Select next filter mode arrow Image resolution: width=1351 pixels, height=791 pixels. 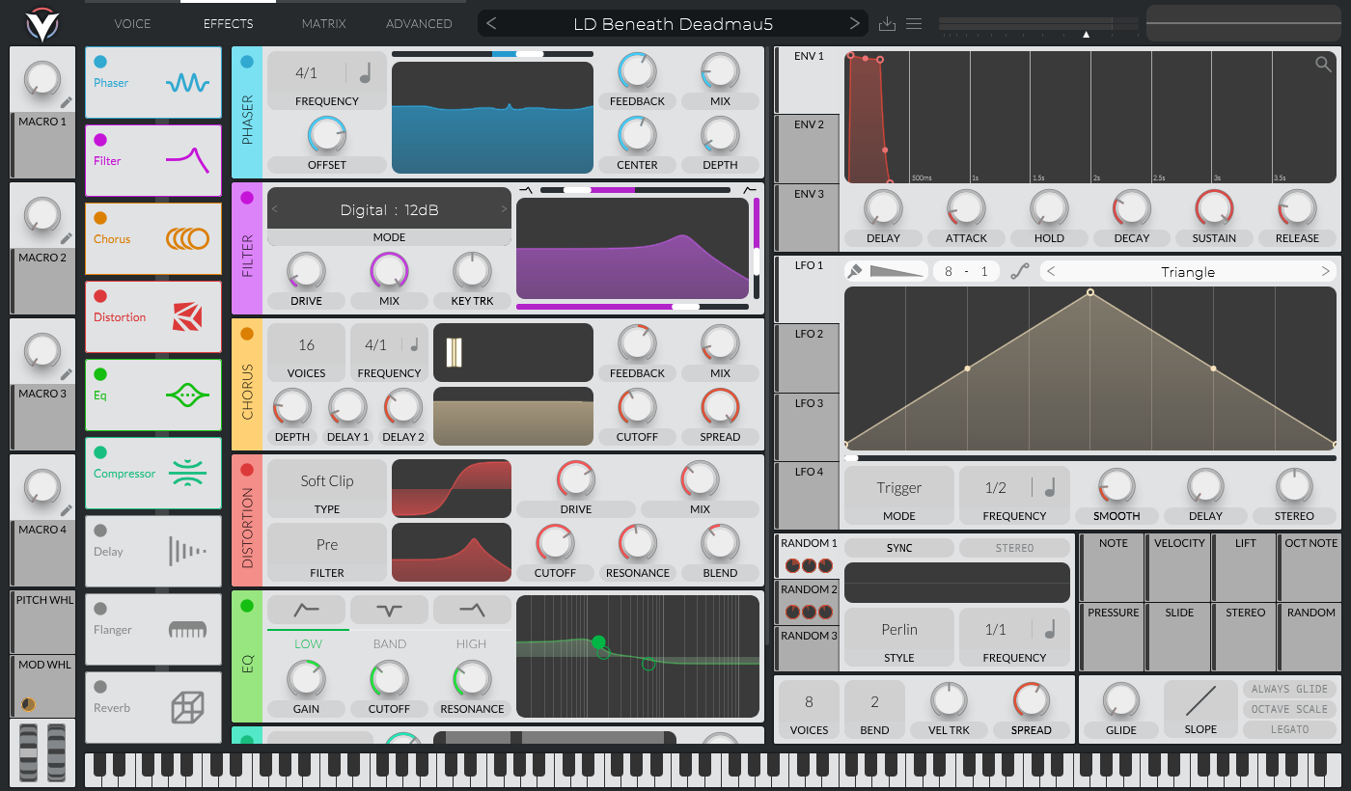tap(504, 209)
